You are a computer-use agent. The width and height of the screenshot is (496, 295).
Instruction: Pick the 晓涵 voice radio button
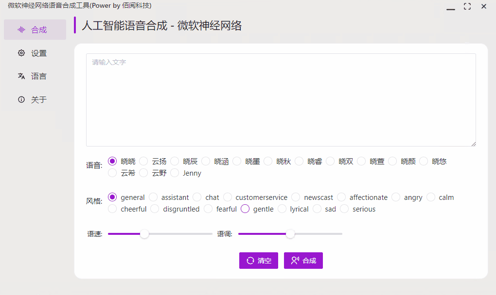[206, 161]
